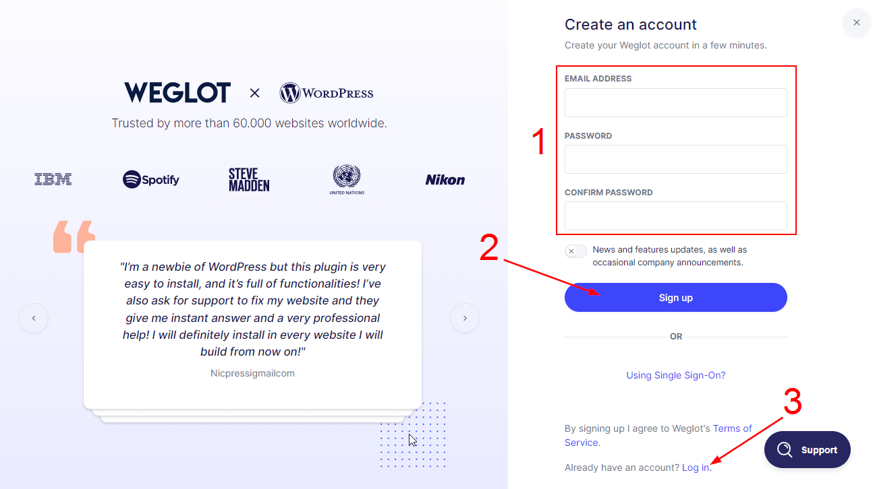
Task: Enable news and features updates toggle
Action: [x=575, y=251]
